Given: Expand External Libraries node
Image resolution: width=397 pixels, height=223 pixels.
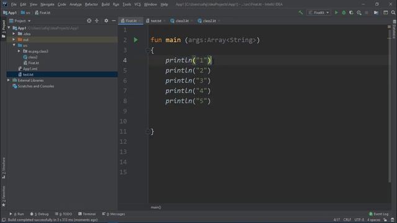Looking at the screenshot, I should tap(9, 80).
